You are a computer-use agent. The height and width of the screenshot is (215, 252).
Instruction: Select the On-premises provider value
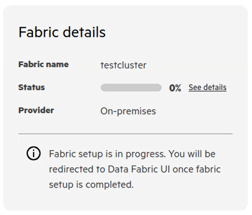(x=128, y=111)
